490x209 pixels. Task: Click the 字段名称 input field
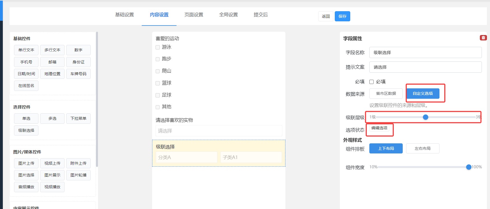click(425, 52)
